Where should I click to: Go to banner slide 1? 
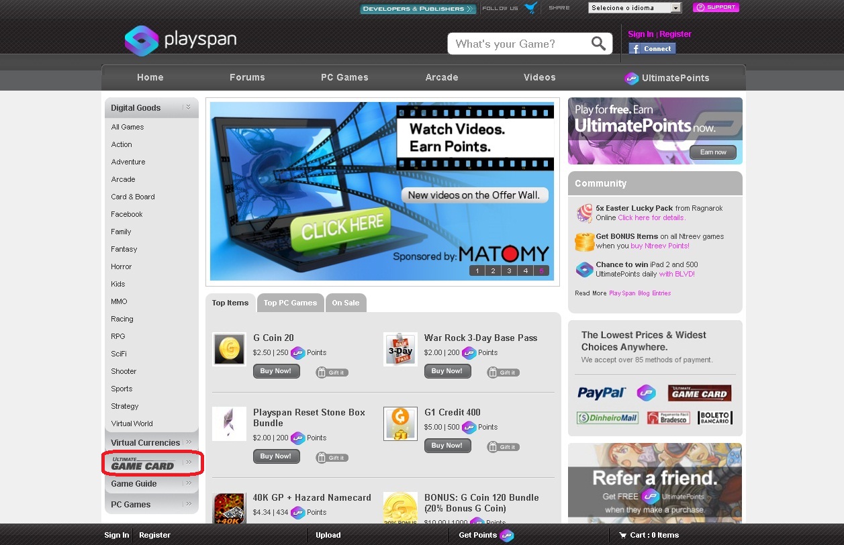(x=477, y=271)
